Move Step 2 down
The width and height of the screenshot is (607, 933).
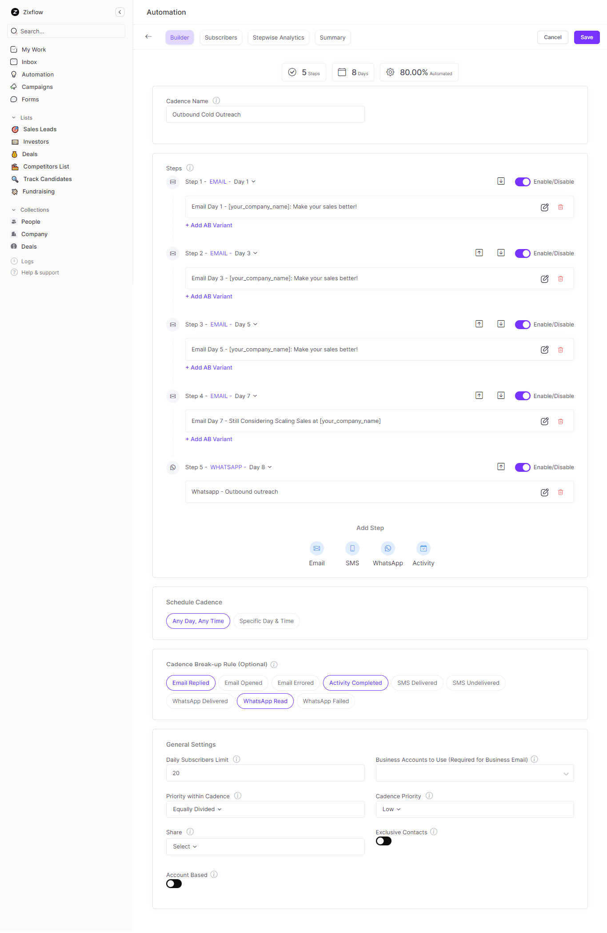(501, 253)
